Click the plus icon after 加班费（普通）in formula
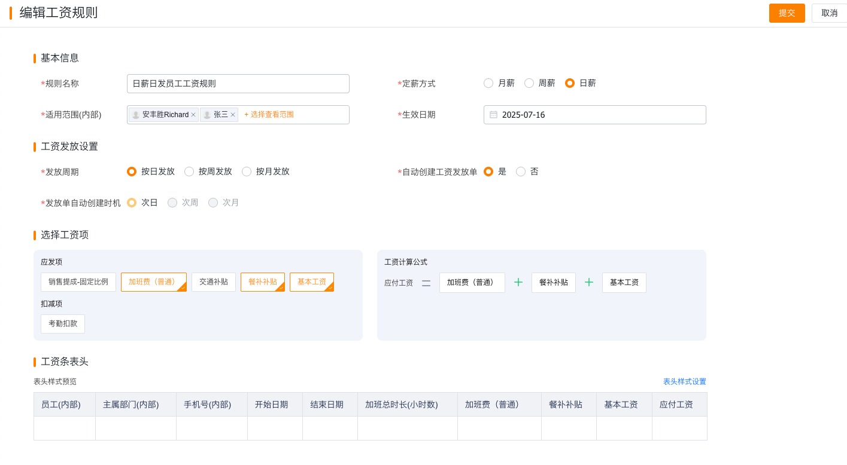 tap(518, 282)
